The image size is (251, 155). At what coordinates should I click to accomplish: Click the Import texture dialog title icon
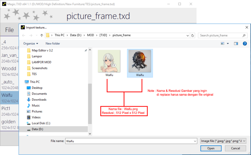coord(23,27)
